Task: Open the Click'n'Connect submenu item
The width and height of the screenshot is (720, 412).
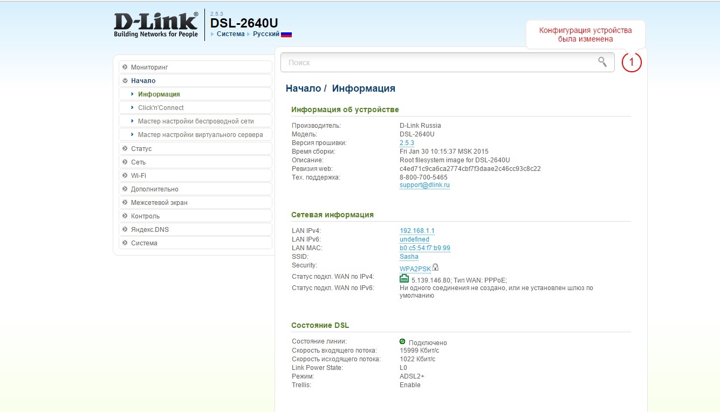Action: coord(195,108)
